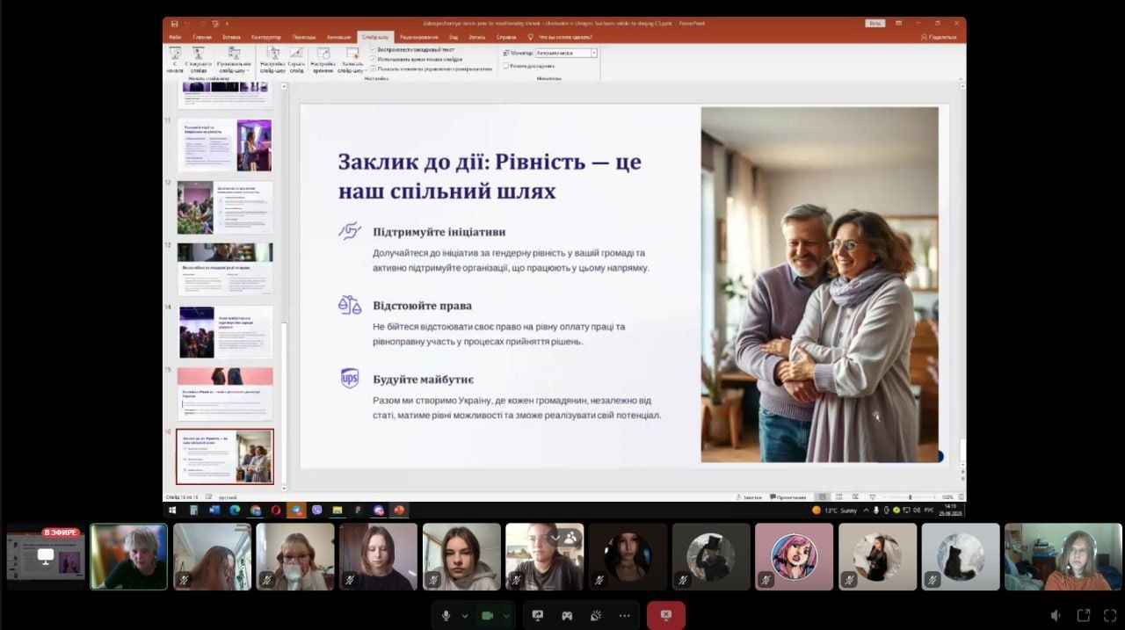1125x630 pixels.
Task: Switch to the Анимация ribbon tab
Action: coord(338,38)
